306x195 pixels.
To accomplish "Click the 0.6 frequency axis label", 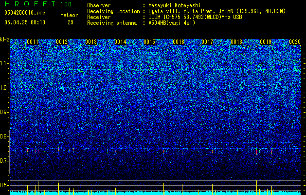I will click(x=4, y=185).
